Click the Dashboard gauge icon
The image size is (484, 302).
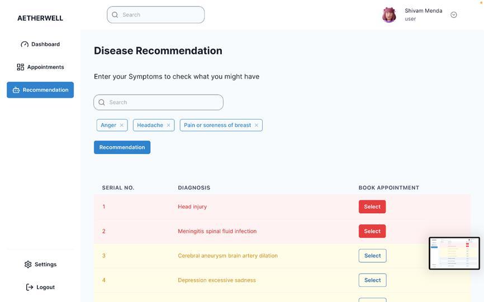point(25,44)
